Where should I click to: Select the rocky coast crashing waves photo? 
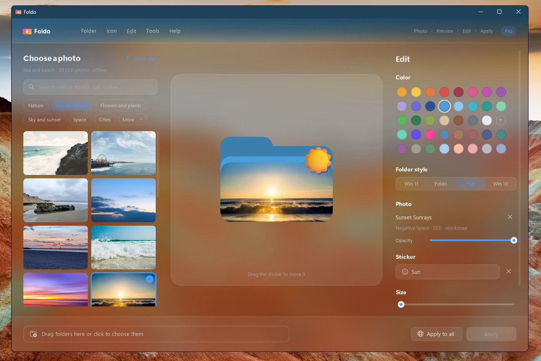[55, 153]
